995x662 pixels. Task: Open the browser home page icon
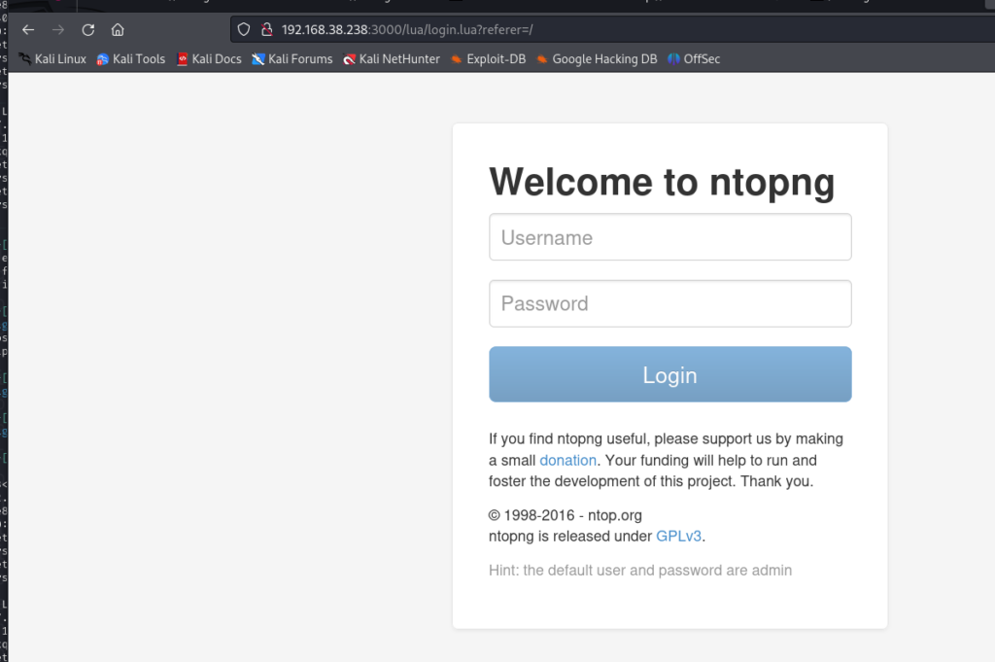coord(118,30)
